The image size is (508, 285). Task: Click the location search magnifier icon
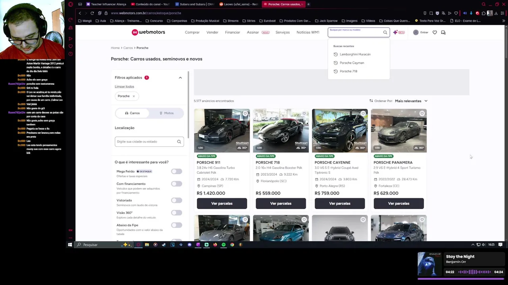179,142
